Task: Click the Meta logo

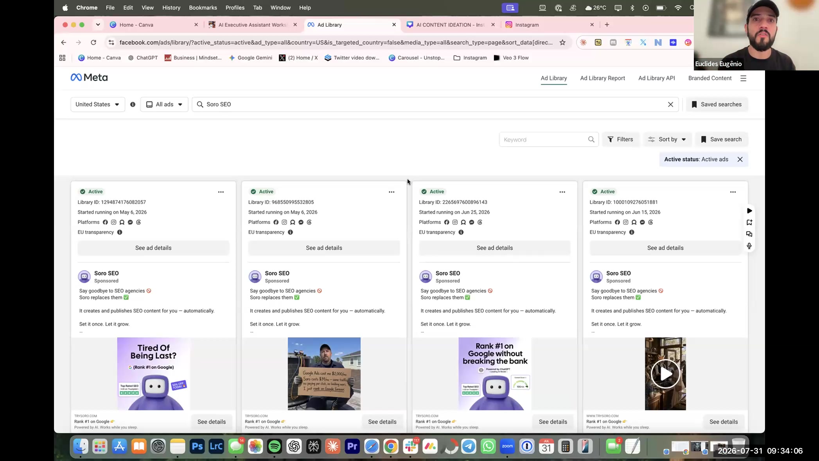Action: tap(89, 77)
